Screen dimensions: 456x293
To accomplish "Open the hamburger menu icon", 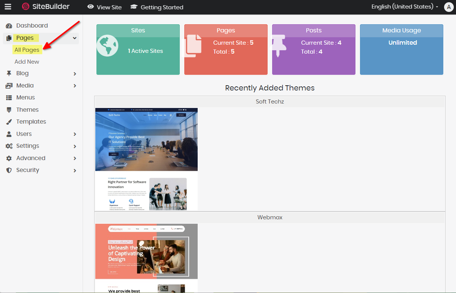I will (8, 7).
